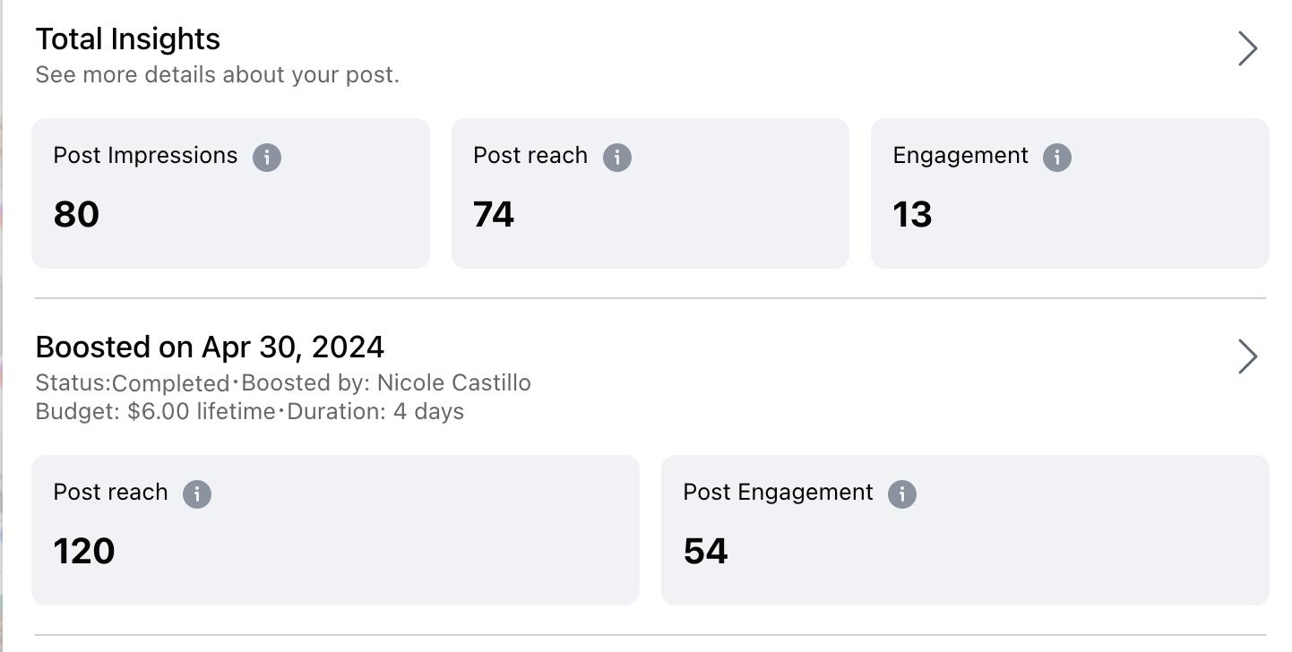Image resolution: width=1292 pixels, height=652 pixels.
Task: Click the boosted Post reach value 120
Action: point(84,552)
